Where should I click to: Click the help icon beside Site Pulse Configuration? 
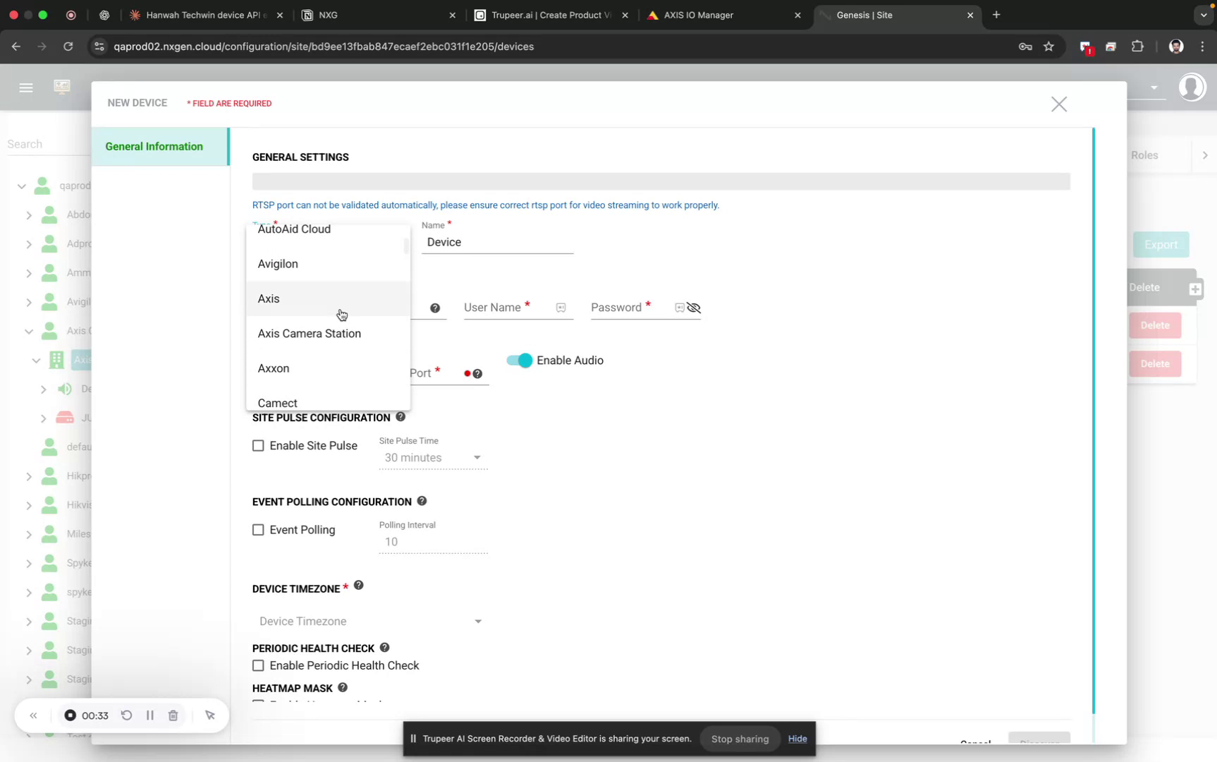(400, 416)
